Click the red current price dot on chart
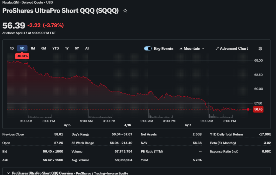This screenshot has height=175, width=276. tap(248, 109)
